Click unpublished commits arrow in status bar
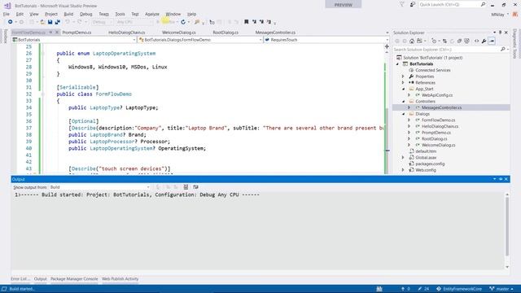 405,289
